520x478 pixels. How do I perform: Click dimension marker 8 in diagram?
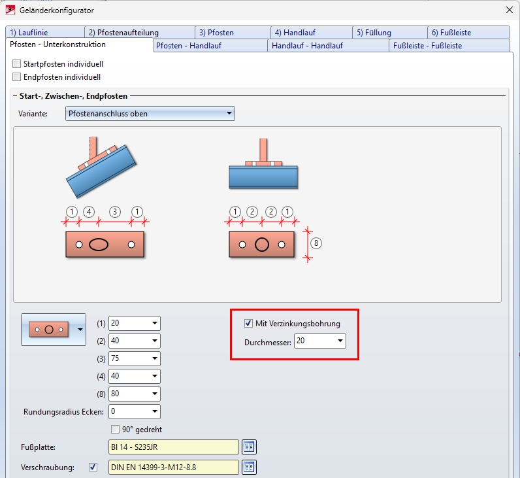click(316, 243)
